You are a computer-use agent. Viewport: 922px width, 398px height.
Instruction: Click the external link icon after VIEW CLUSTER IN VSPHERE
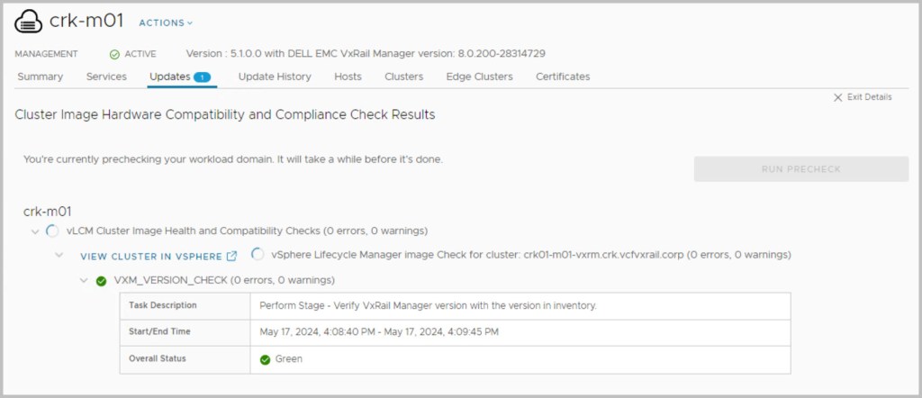[231, 256]
